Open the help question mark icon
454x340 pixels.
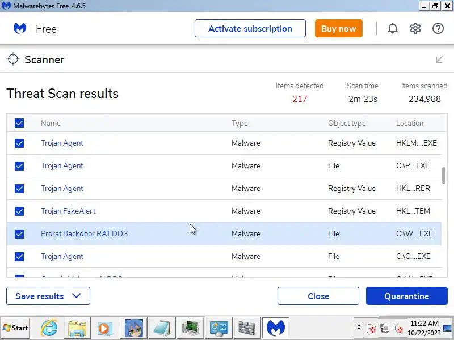click(438, 29)
